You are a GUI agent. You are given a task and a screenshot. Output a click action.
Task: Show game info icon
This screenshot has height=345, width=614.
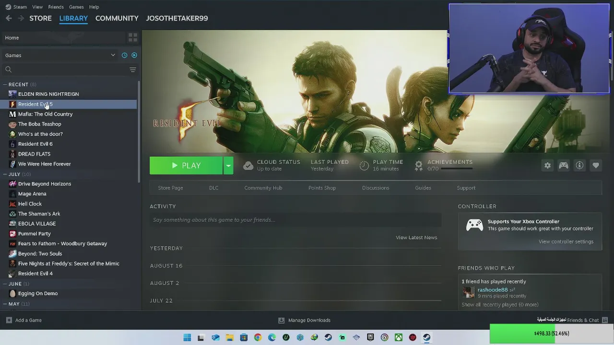(579, 165)
